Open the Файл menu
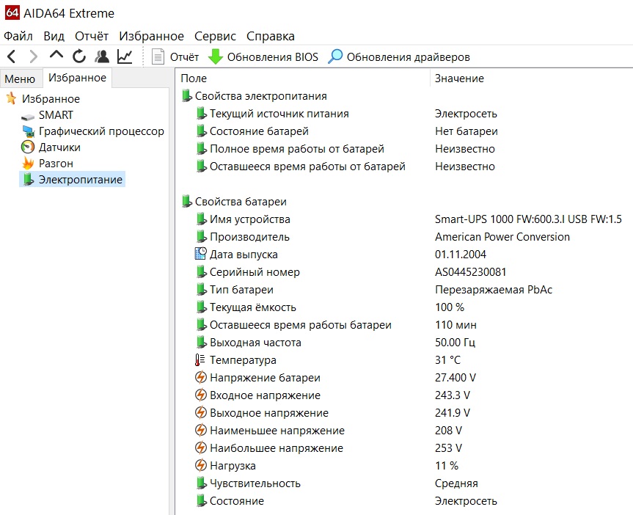Viewport: 633px width, 515px height. point(18,36)
